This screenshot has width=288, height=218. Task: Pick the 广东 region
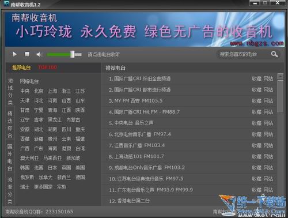(39, 149)
